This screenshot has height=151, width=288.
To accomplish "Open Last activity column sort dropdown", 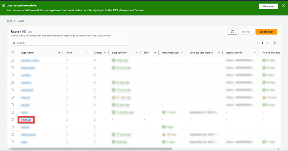I will click(x=137, y=53).
